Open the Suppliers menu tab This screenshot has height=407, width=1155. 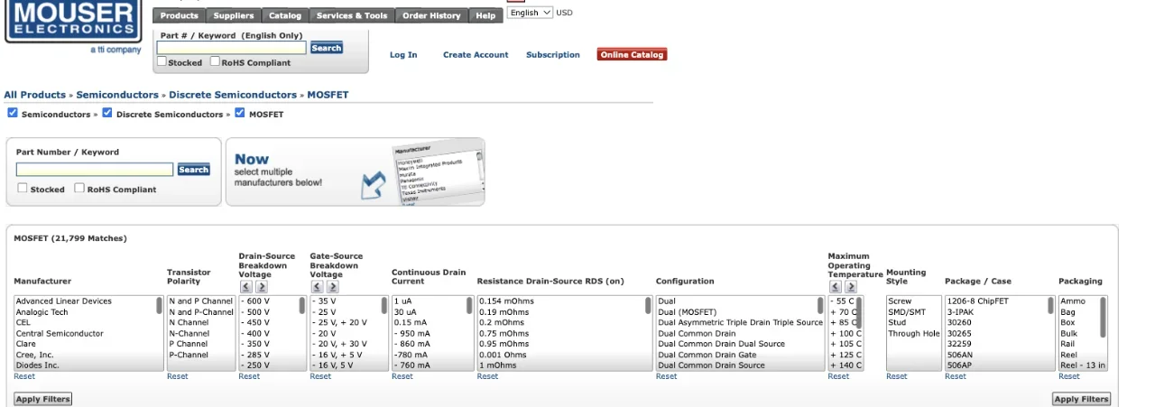click(x=234, y=15)
